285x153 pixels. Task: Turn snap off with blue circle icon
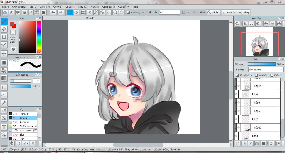coord(70,12)
